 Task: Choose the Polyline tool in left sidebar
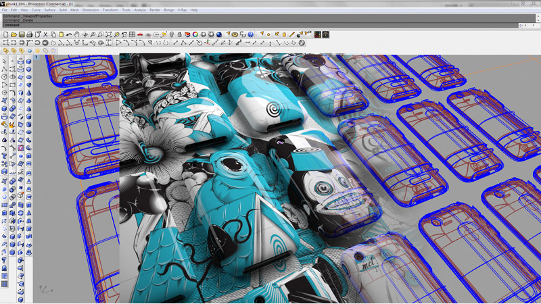coord(5,70)
